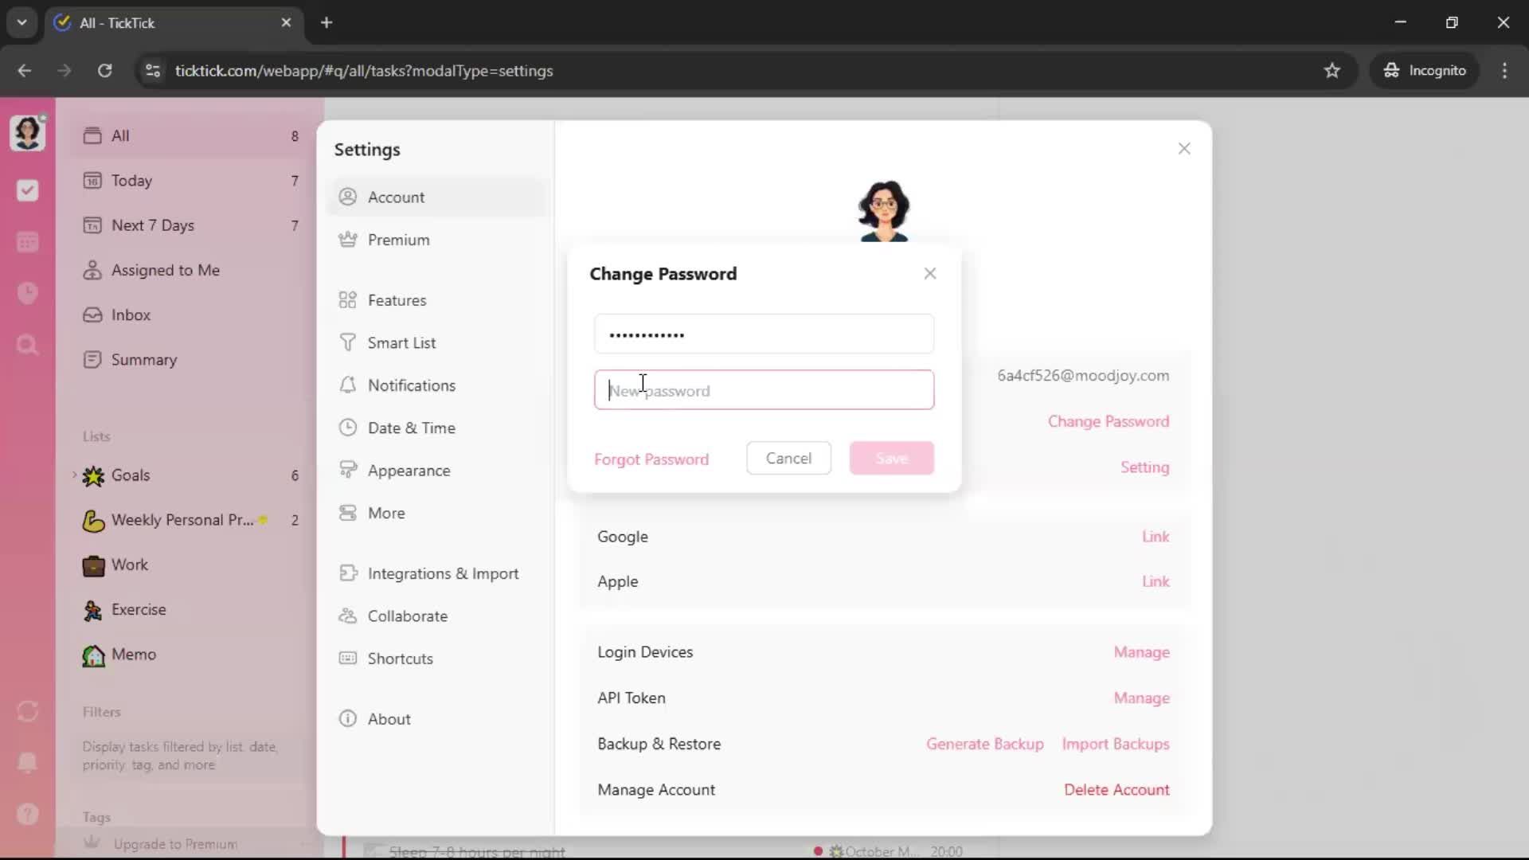Go to Integrations & Import settings
The width and height of the screenshot is (1529, 860).
(x=442, y=573)
